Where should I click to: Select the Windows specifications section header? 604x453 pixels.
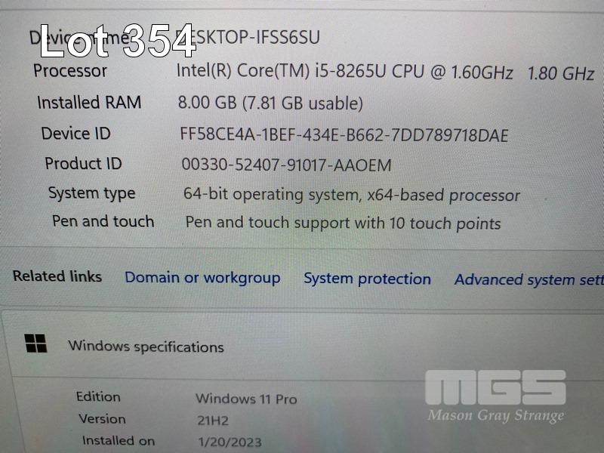[146, 347]
